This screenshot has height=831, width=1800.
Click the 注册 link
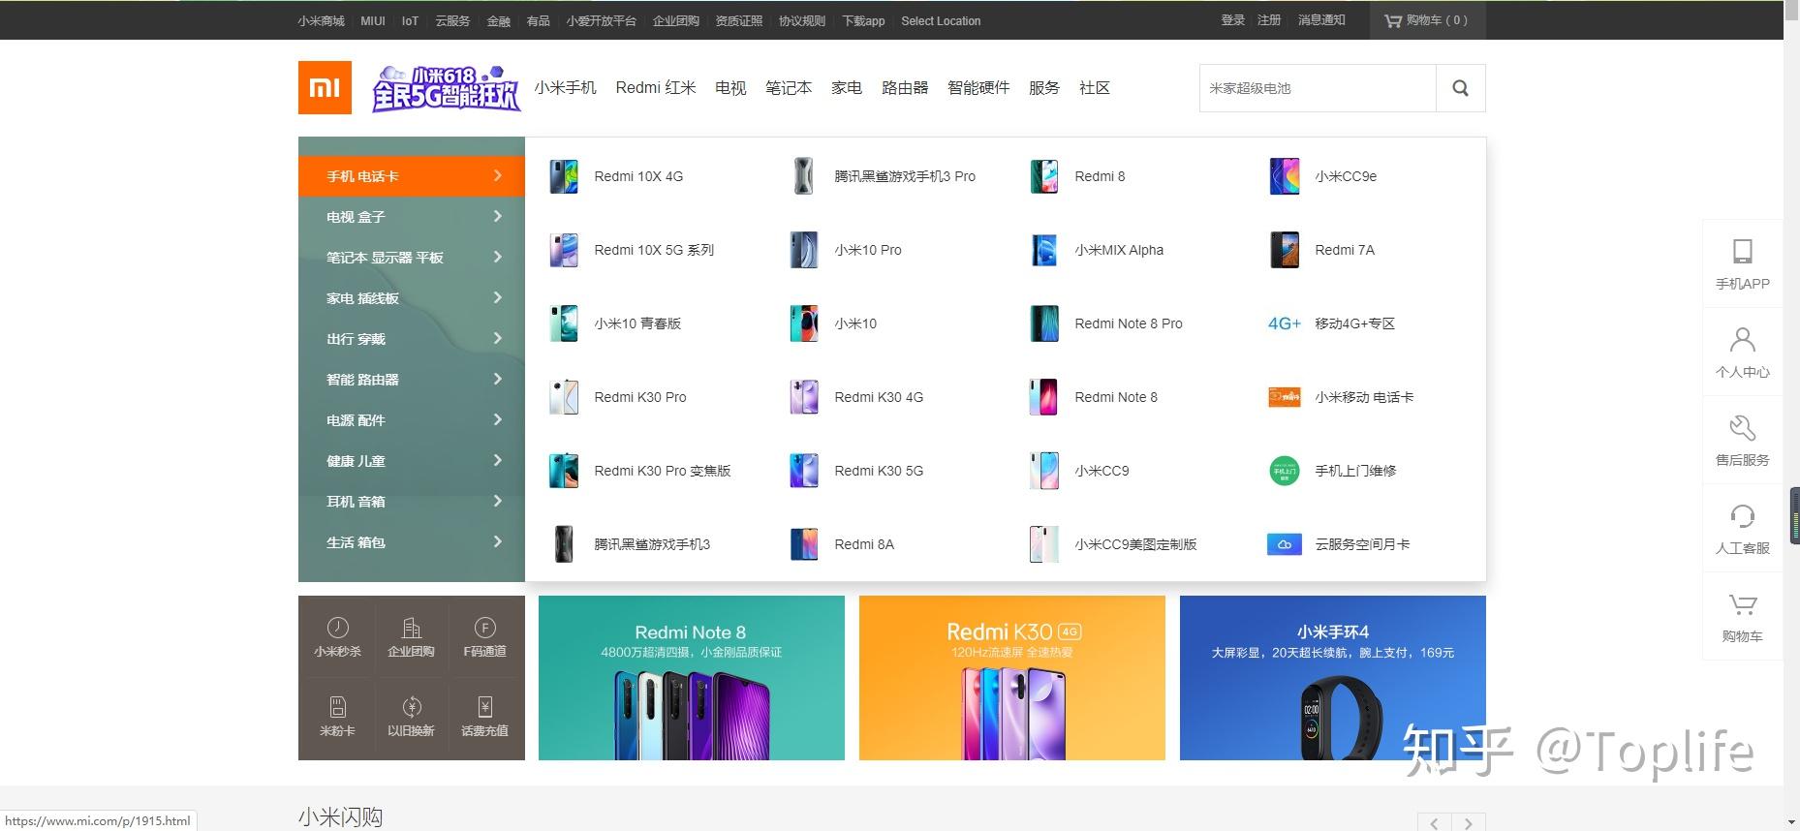point(1269,20)
